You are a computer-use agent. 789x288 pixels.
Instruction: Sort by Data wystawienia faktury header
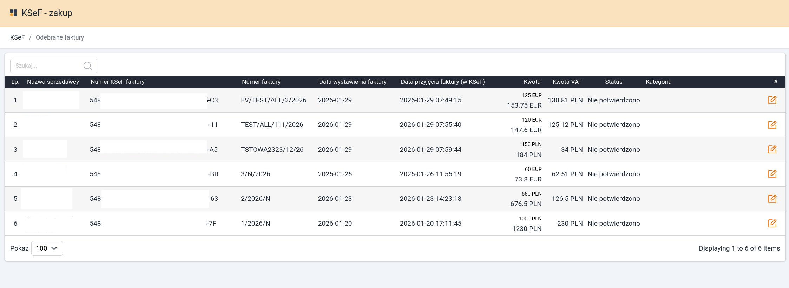click(x=353, y=82)
